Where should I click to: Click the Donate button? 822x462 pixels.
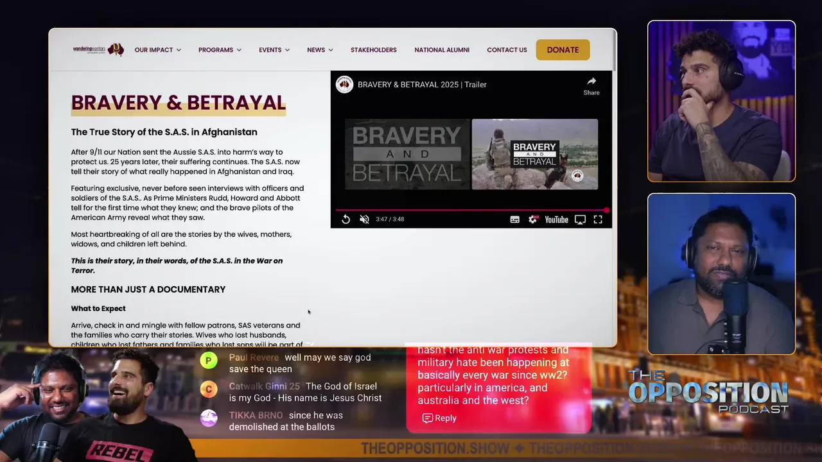[x=563, y=50]
